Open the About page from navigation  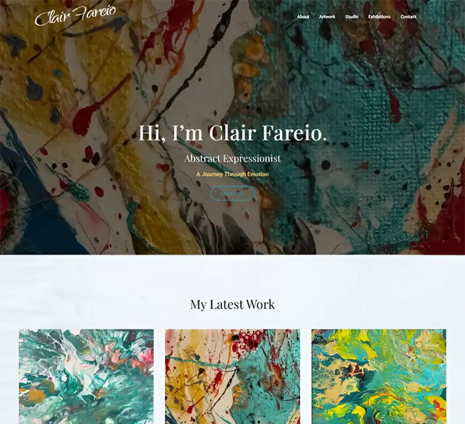(303, 17)
